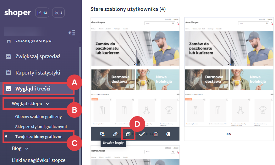
Task: Click the pencil edit template icon
Action: 115,134
